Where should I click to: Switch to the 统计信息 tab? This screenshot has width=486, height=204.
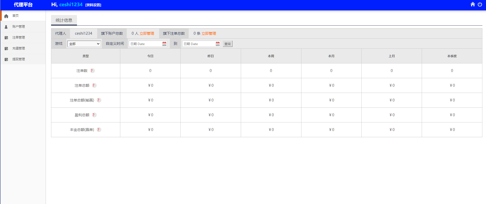click(64, 20)
